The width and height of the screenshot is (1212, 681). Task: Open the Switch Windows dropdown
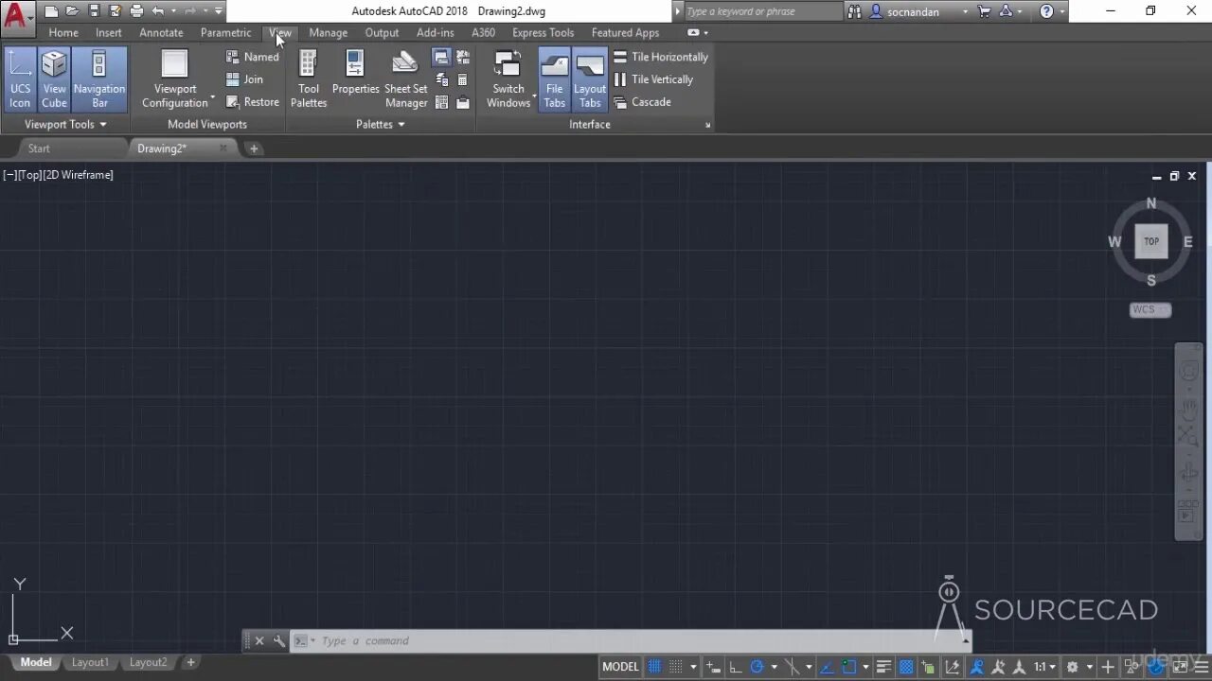pyautogui.click(x=508, y=79)
